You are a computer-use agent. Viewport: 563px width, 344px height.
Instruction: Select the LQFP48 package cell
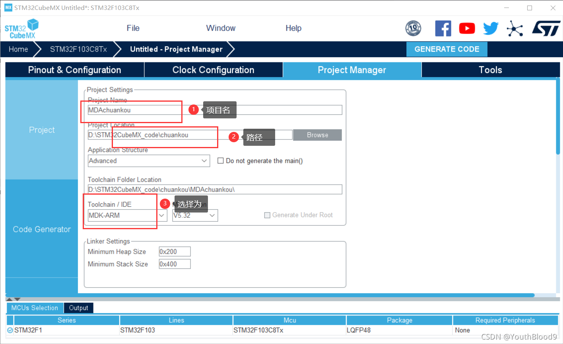[399, 330]
